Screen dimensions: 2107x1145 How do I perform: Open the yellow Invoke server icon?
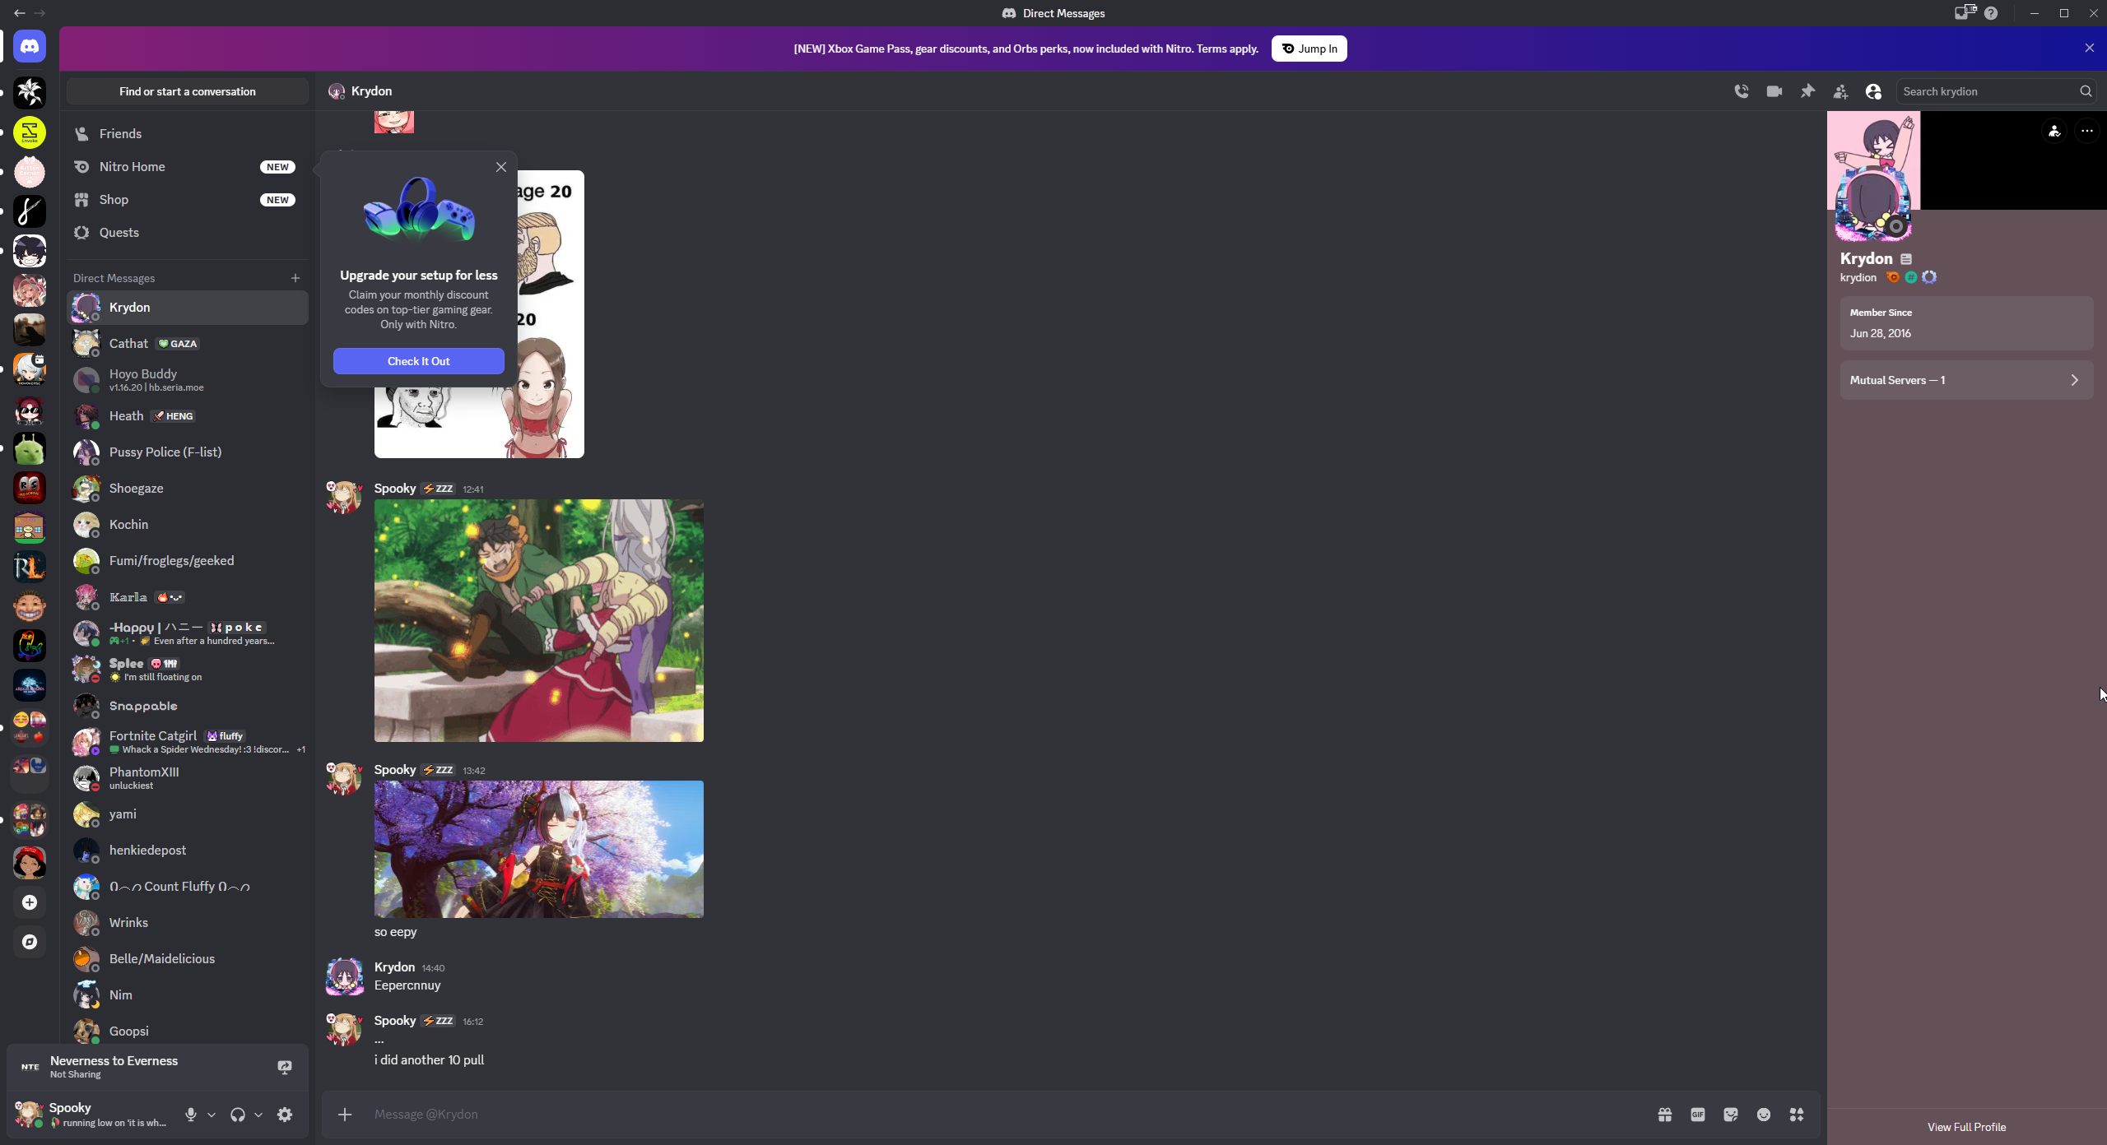tap(30, 132)
